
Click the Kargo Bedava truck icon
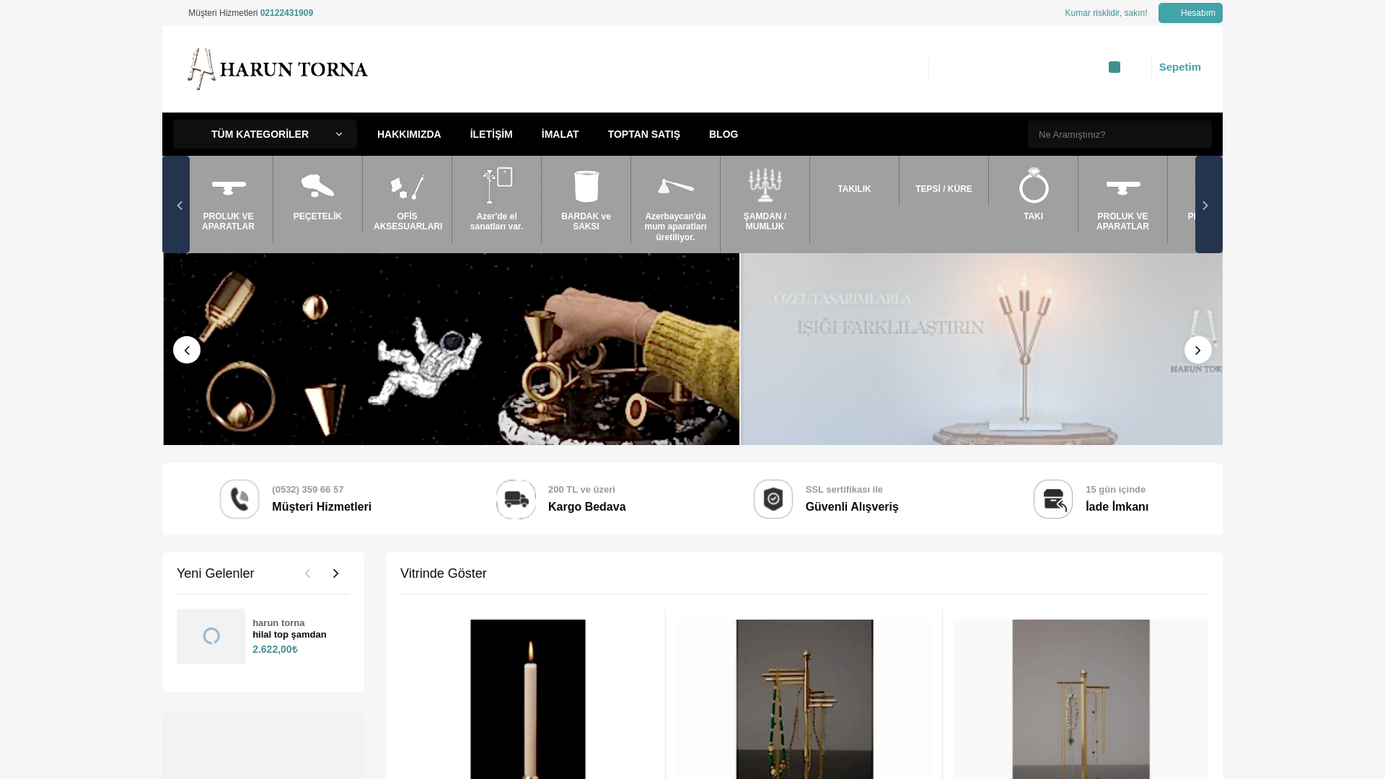(x=516, y=499)
